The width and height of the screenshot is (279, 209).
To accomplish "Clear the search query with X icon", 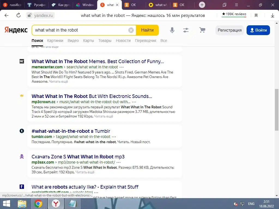I will (131, 30).
